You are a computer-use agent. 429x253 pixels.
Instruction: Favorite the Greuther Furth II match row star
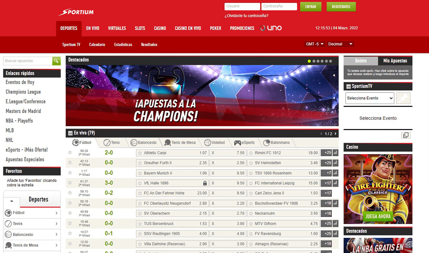[70, 163]
